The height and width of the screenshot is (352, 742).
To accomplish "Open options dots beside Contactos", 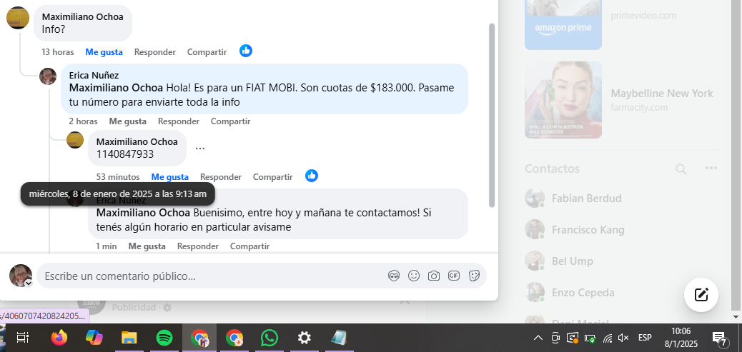I will point(711,169).
